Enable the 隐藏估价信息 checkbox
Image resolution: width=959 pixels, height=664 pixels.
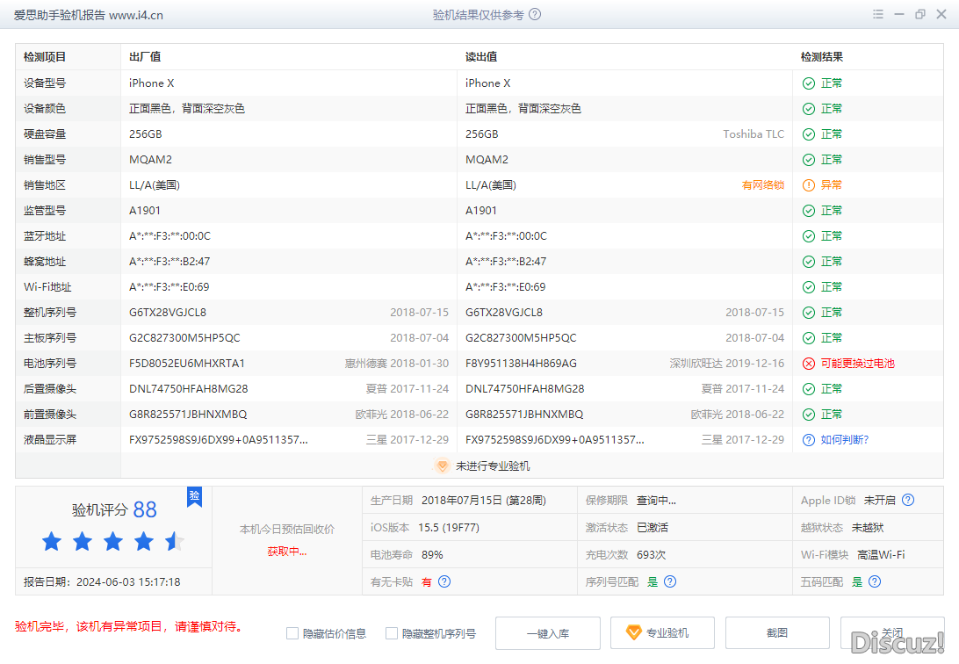(292, 633)
